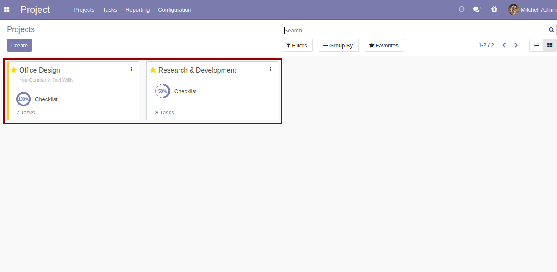Screen dimensions: 557x272
Task: Click the 50% checklist progress circle
Action: [163, 91]
